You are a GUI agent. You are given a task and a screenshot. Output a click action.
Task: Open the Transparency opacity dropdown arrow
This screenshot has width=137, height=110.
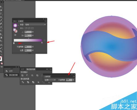click(x=73, y=80)
